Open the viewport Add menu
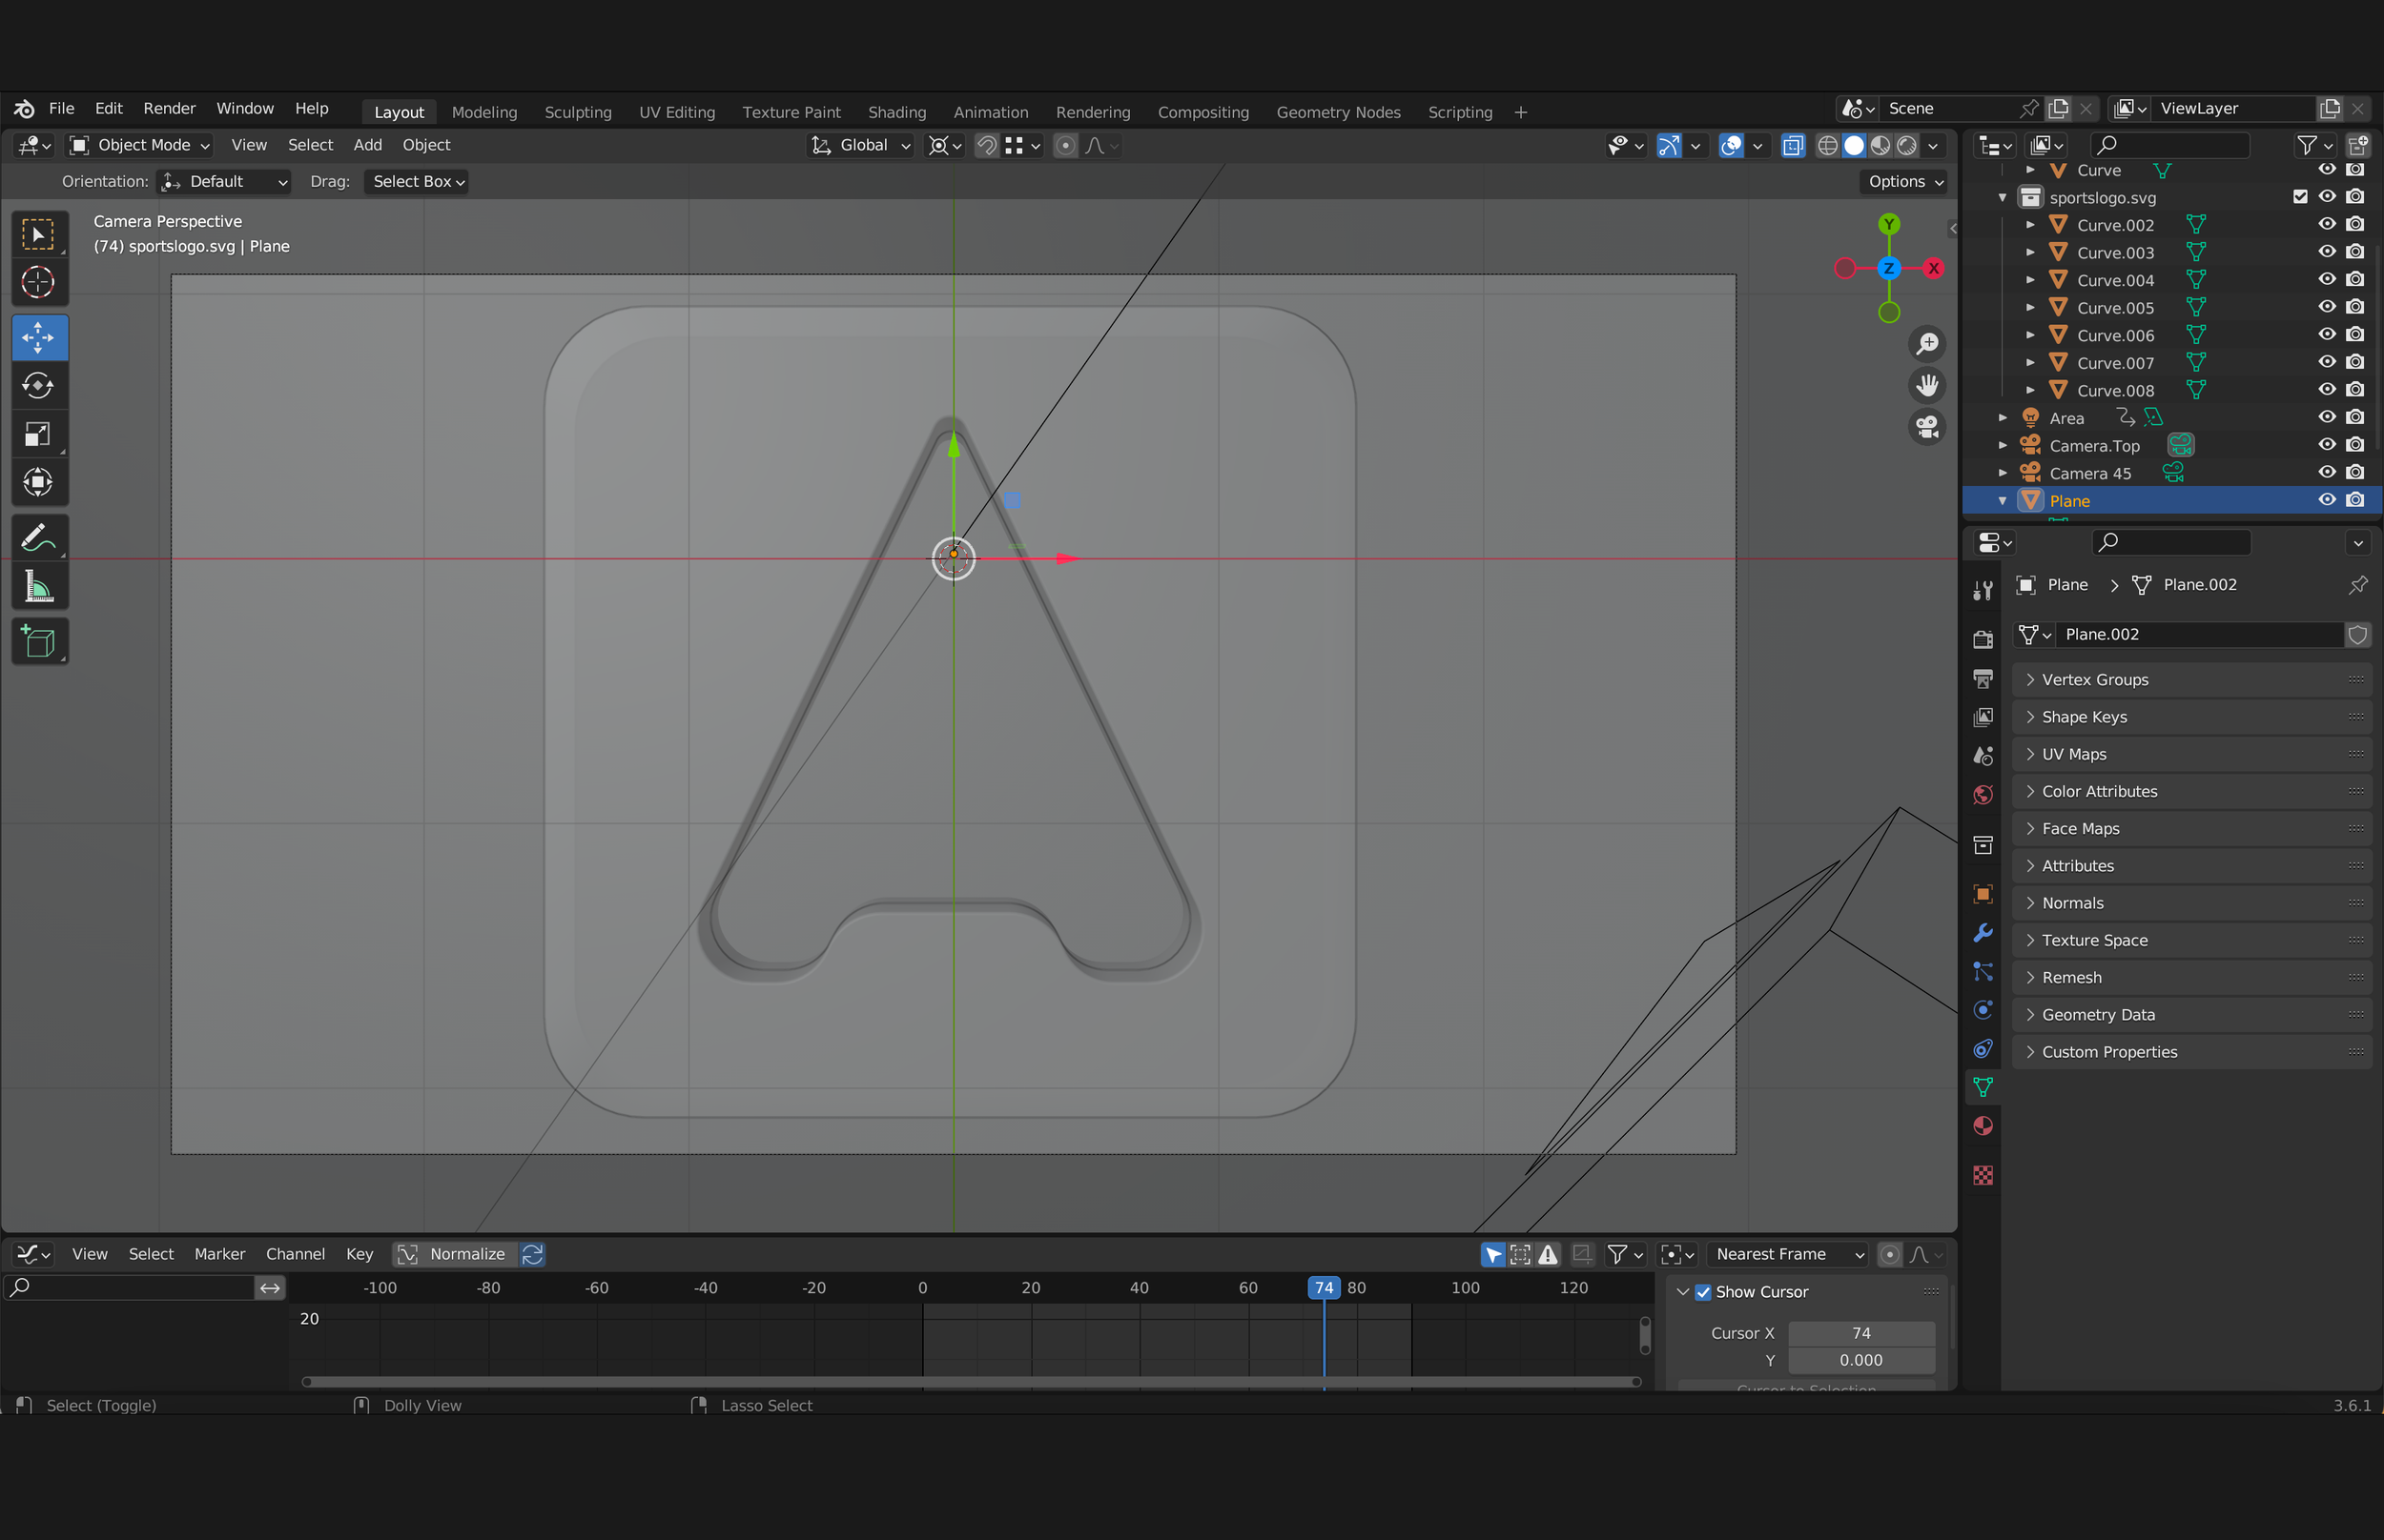This screenshot has height=1540, width=2384. click(x=367, y=145)
